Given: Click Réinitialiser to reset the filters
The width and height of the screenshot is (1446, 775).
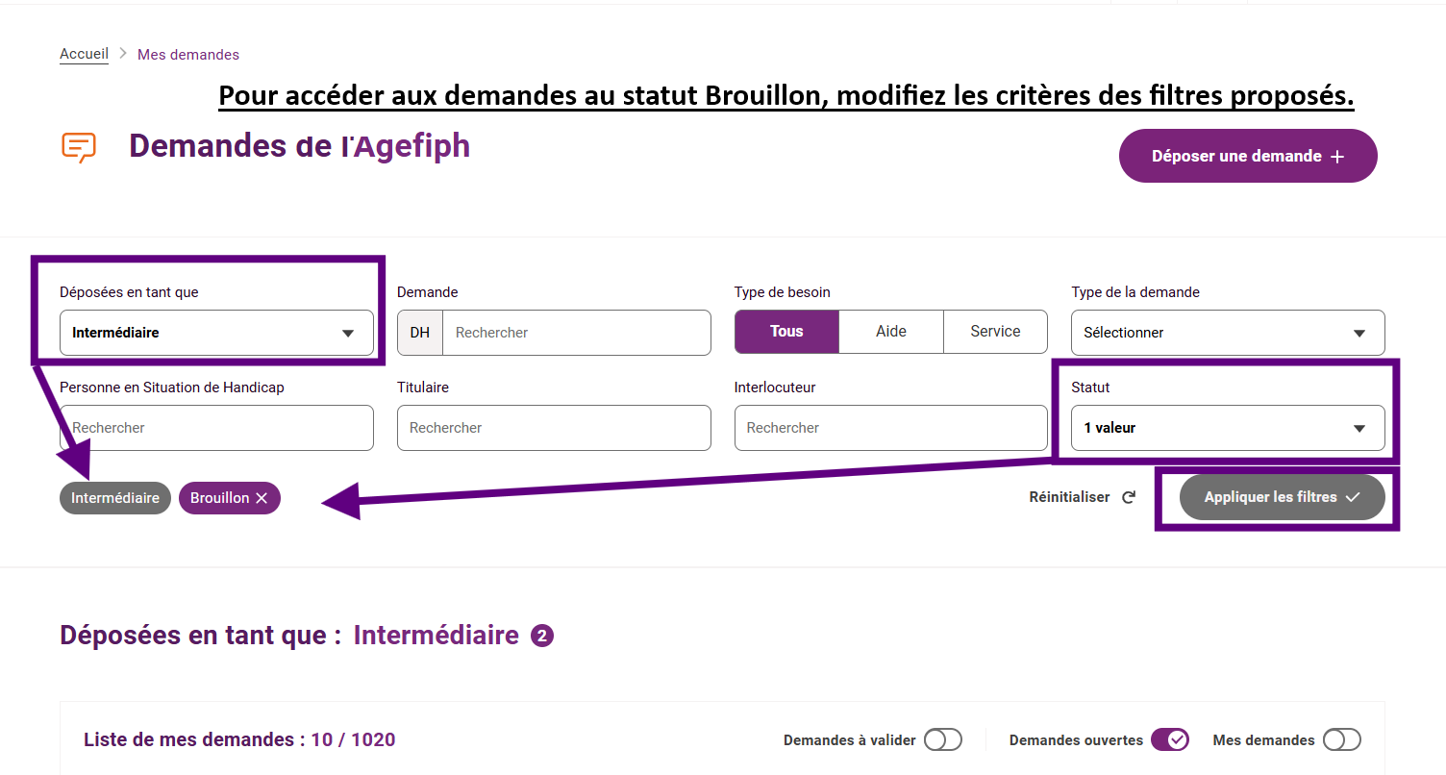Looking at the screenshot, I should coord(1083,497).
